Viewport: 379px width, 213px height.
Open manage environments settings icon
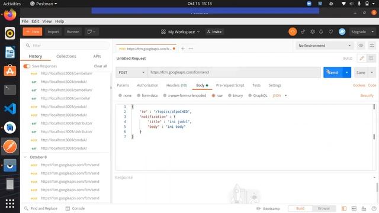[372, 46]
